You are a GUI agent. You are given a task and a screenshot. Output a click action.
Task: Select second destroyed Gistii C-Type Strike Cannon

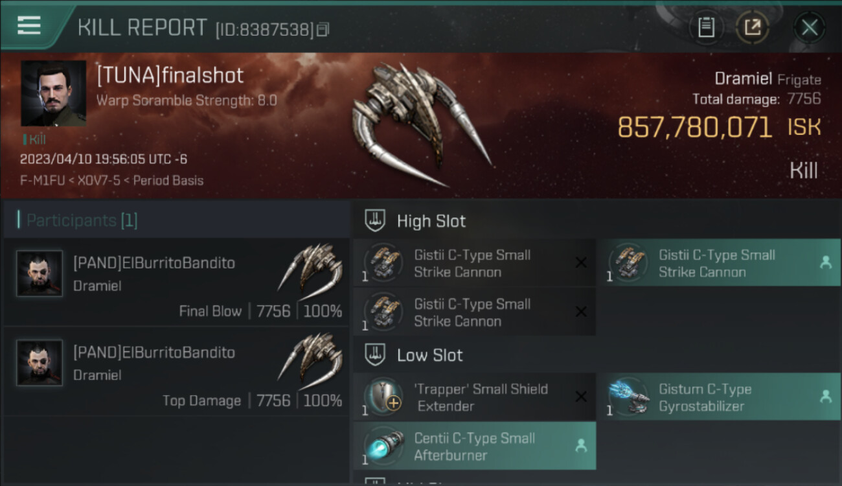point(475,312)
